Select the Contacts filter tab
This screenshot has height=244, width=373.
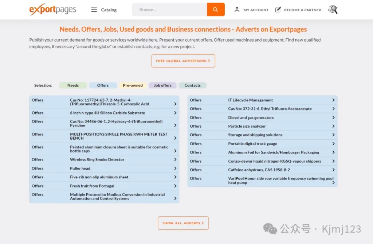192,85
